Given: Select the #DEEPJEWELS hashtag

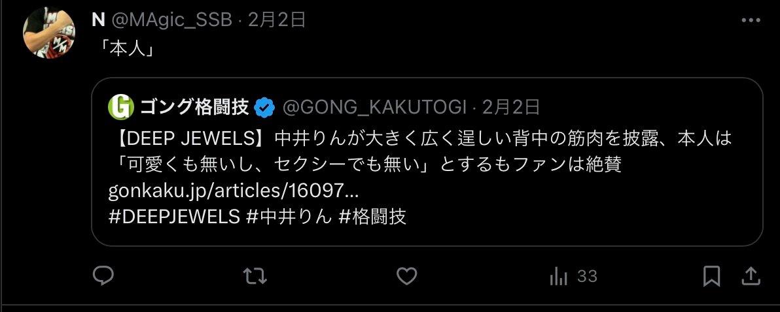Looking at the screenshot, I should [174, 217].
